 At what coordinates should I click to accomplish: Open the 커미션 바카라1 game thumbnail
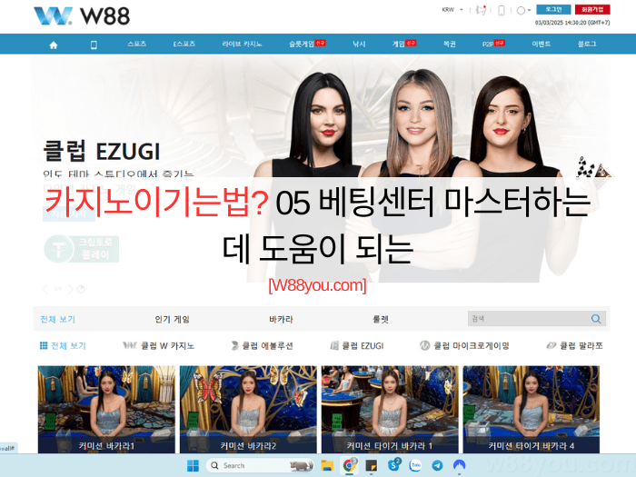106,409
